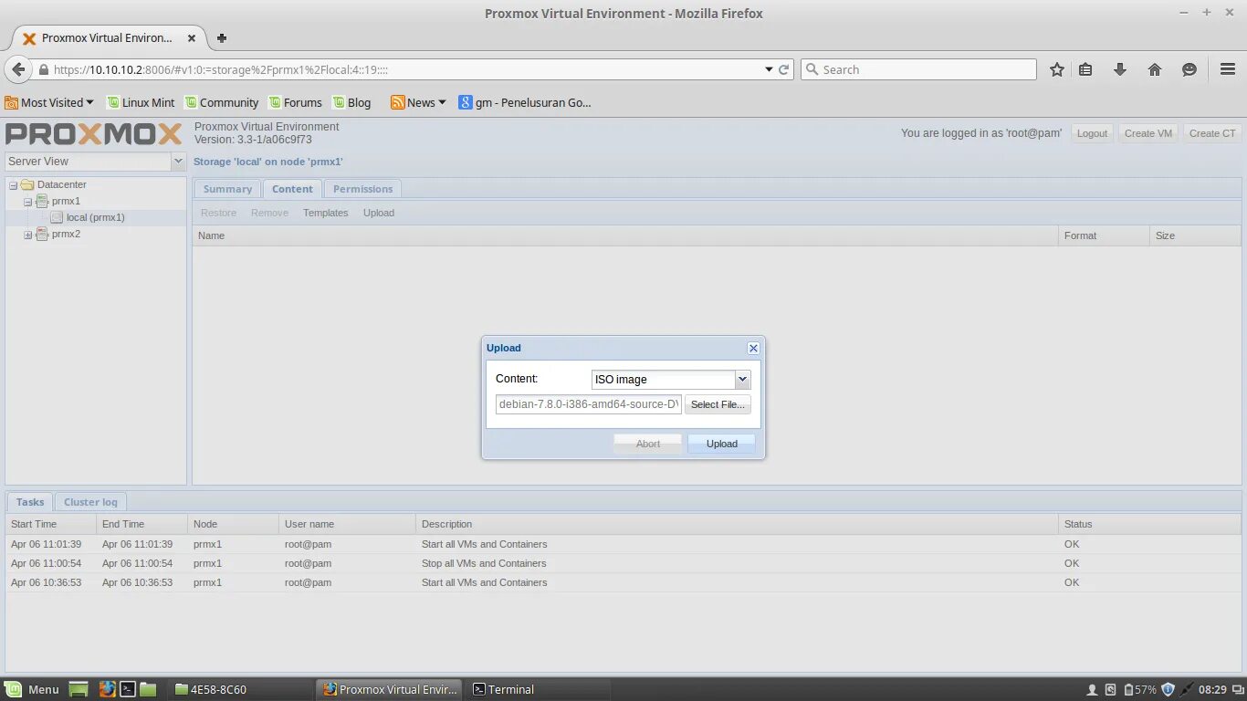The height and width of the screenshot is (701, 1247).
Task: Click Upload in the content toolbar
Action: coord(379,213)
